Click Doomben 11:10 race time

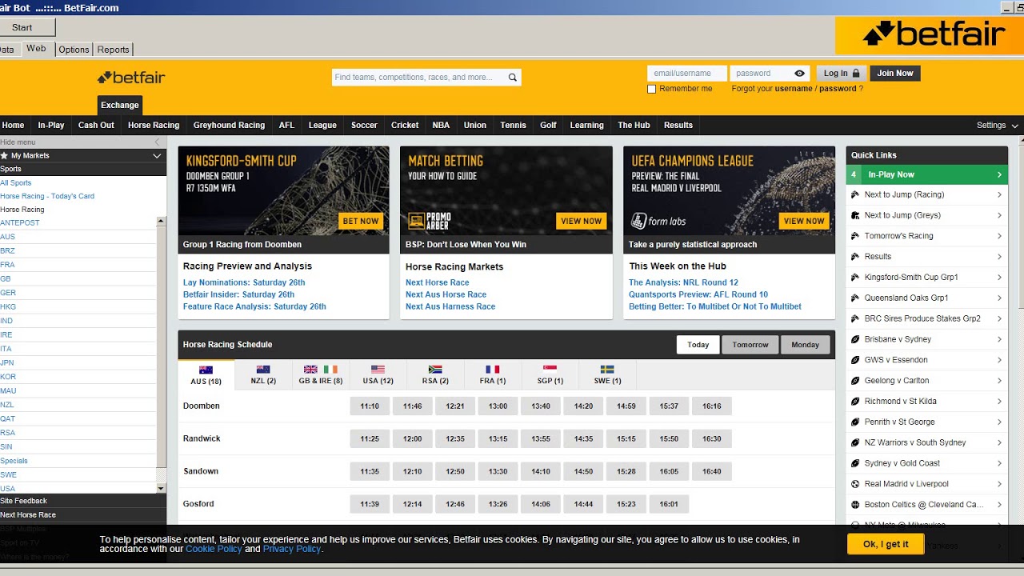click(x=370, y=406)
